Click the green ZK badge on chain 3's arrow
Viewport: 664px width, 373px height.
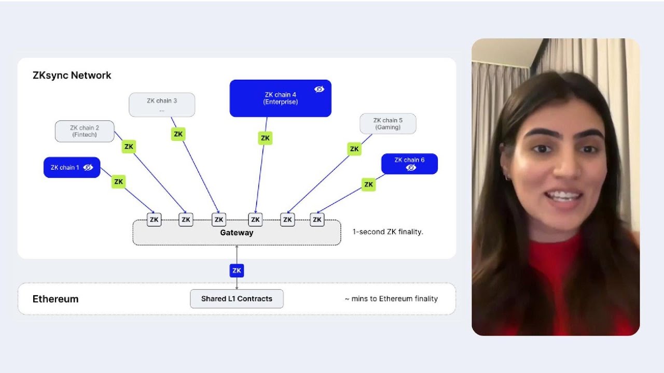tap(178, 134)
